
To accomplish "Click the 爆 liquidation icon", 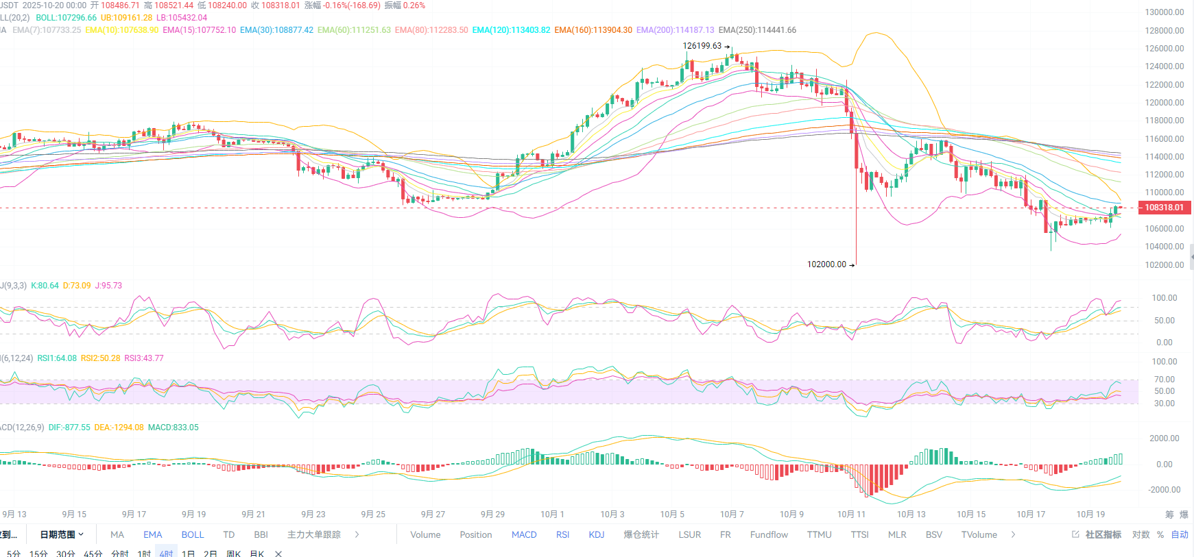I will point(1184,515).
